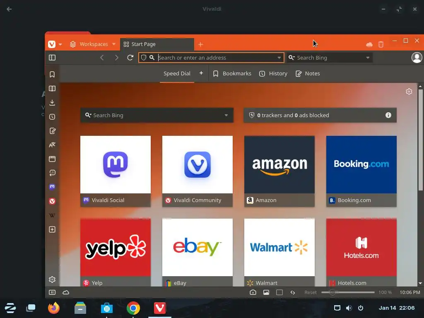Open closed tabs trash bin
The width and height of the screenshot is (424, 318).
(381, 44)
